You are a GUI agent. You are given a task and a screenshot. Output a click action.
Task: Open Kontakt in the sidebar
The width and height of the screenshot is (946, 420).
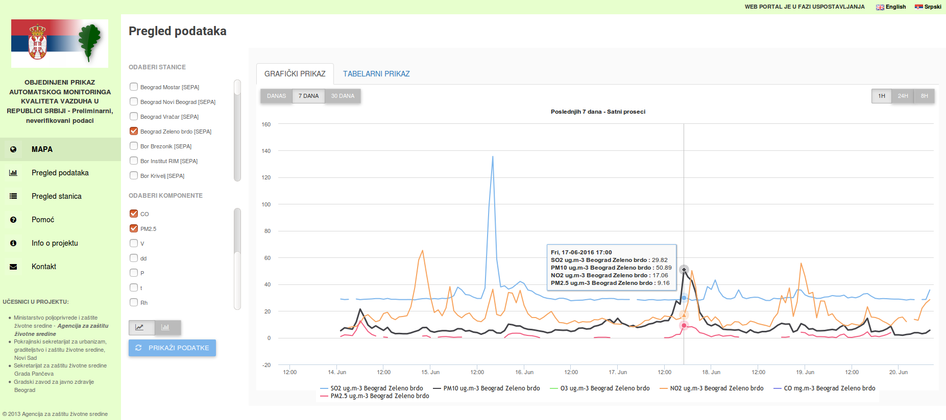pos(60,267)
